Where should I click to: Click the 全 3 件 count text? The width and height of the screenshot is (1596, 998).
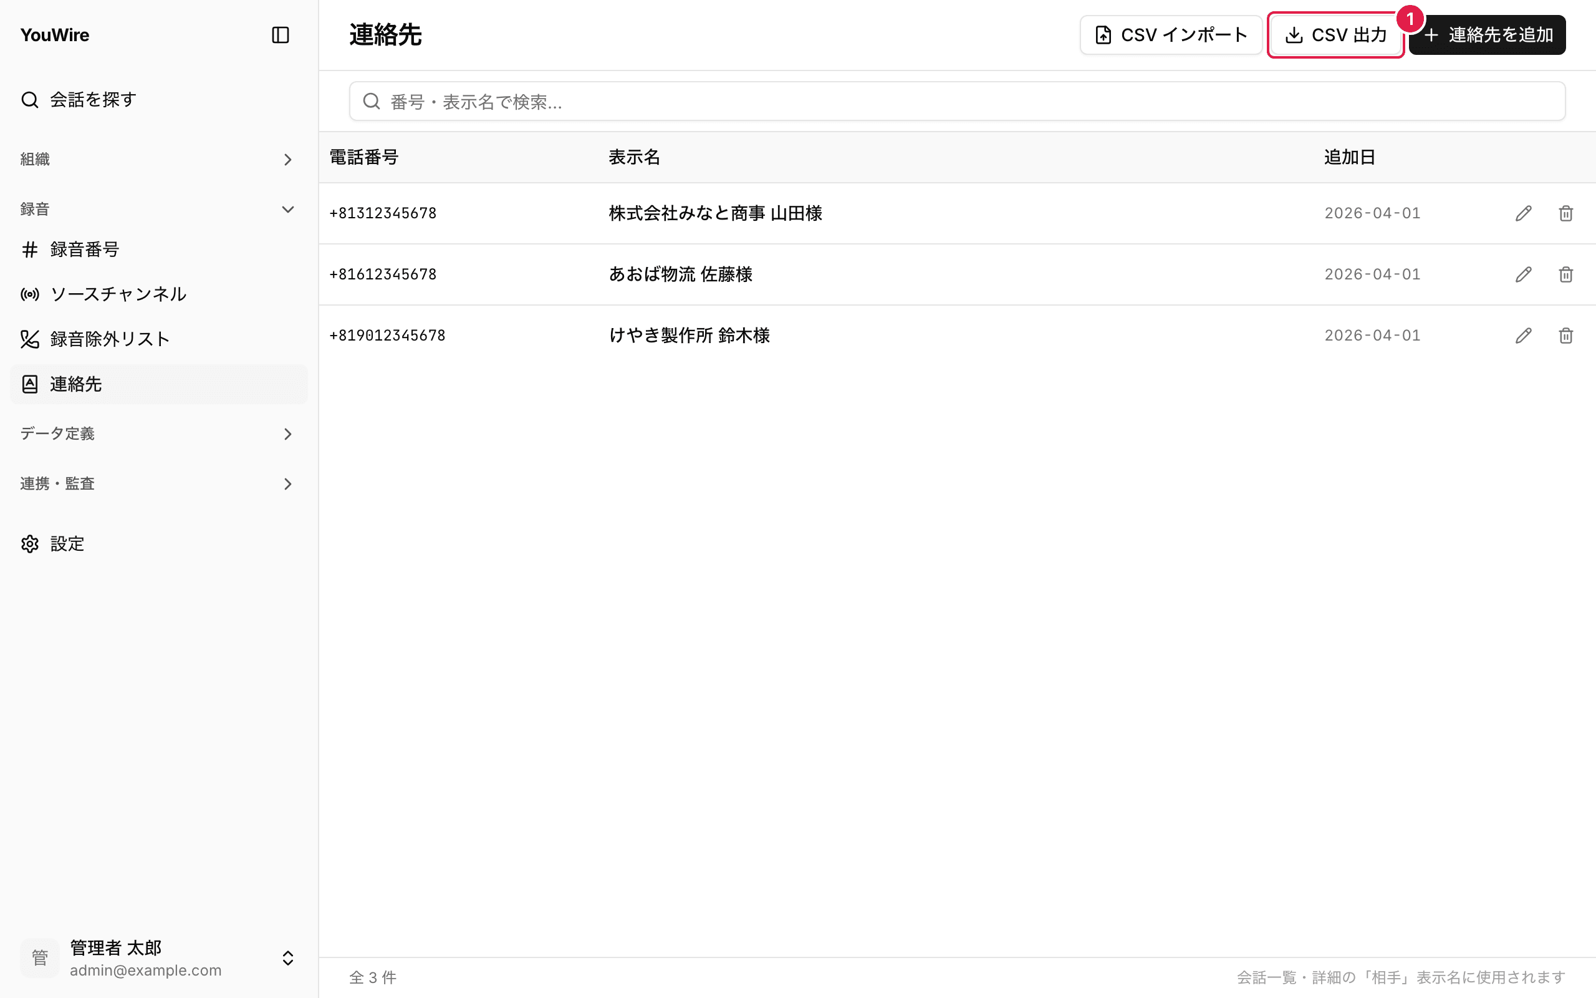[373, 977]
